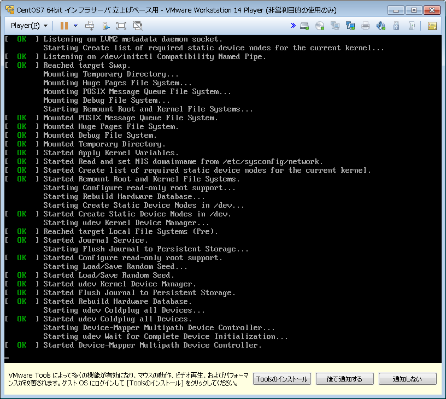Click the Toolsのインストール button
The image size is (446, 399).
282,379
